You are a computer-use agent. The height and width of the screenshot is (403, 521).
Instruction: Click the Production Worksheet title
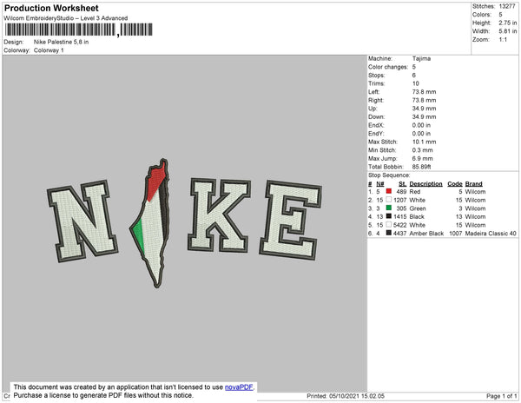51,8
